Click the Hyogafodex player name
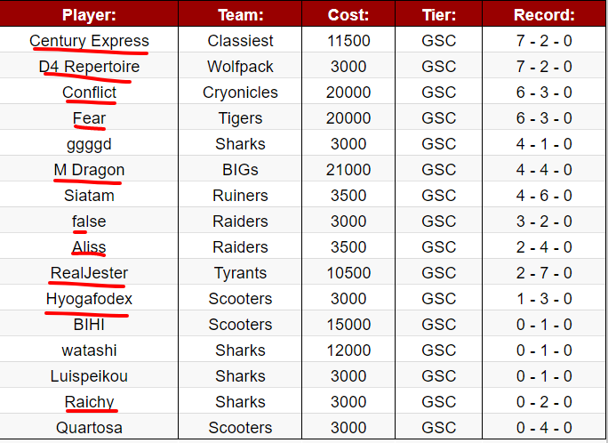This screenshot has width=608, height=443. [x=89, y=299]
